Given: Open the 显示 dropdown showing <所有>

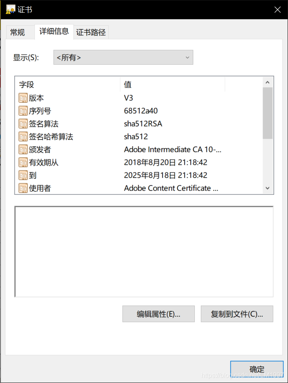Looking at the screenshot, I should [123, 57].
